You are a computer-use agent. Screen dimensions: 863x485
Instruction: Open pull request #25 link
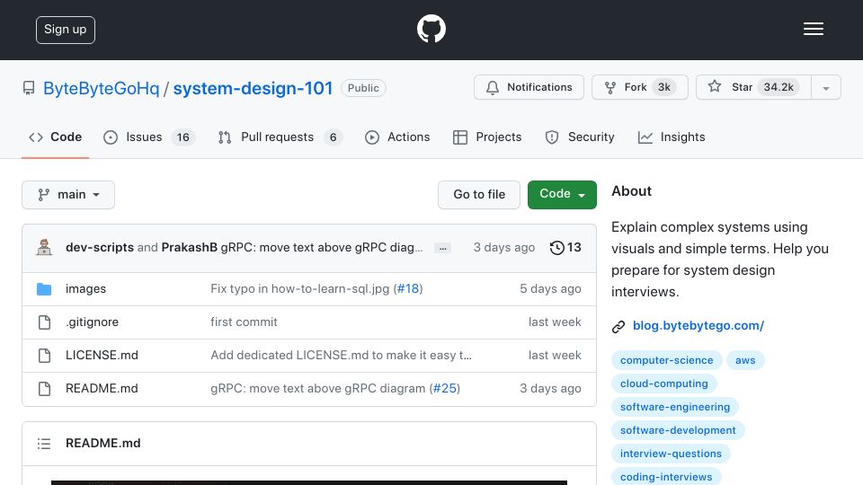(445, 389)
